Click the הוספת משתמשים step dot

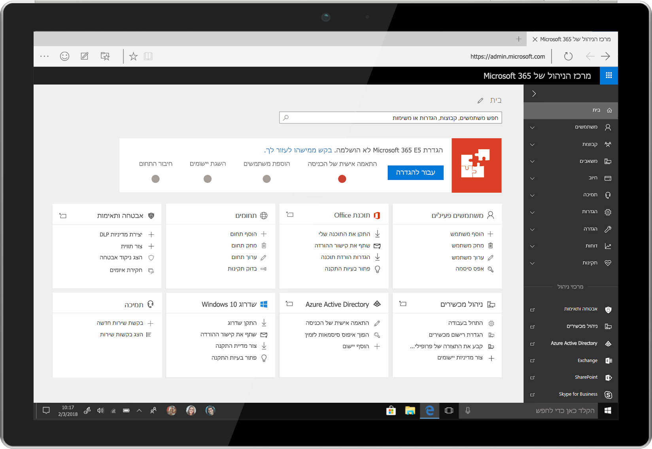click(267, 179)
